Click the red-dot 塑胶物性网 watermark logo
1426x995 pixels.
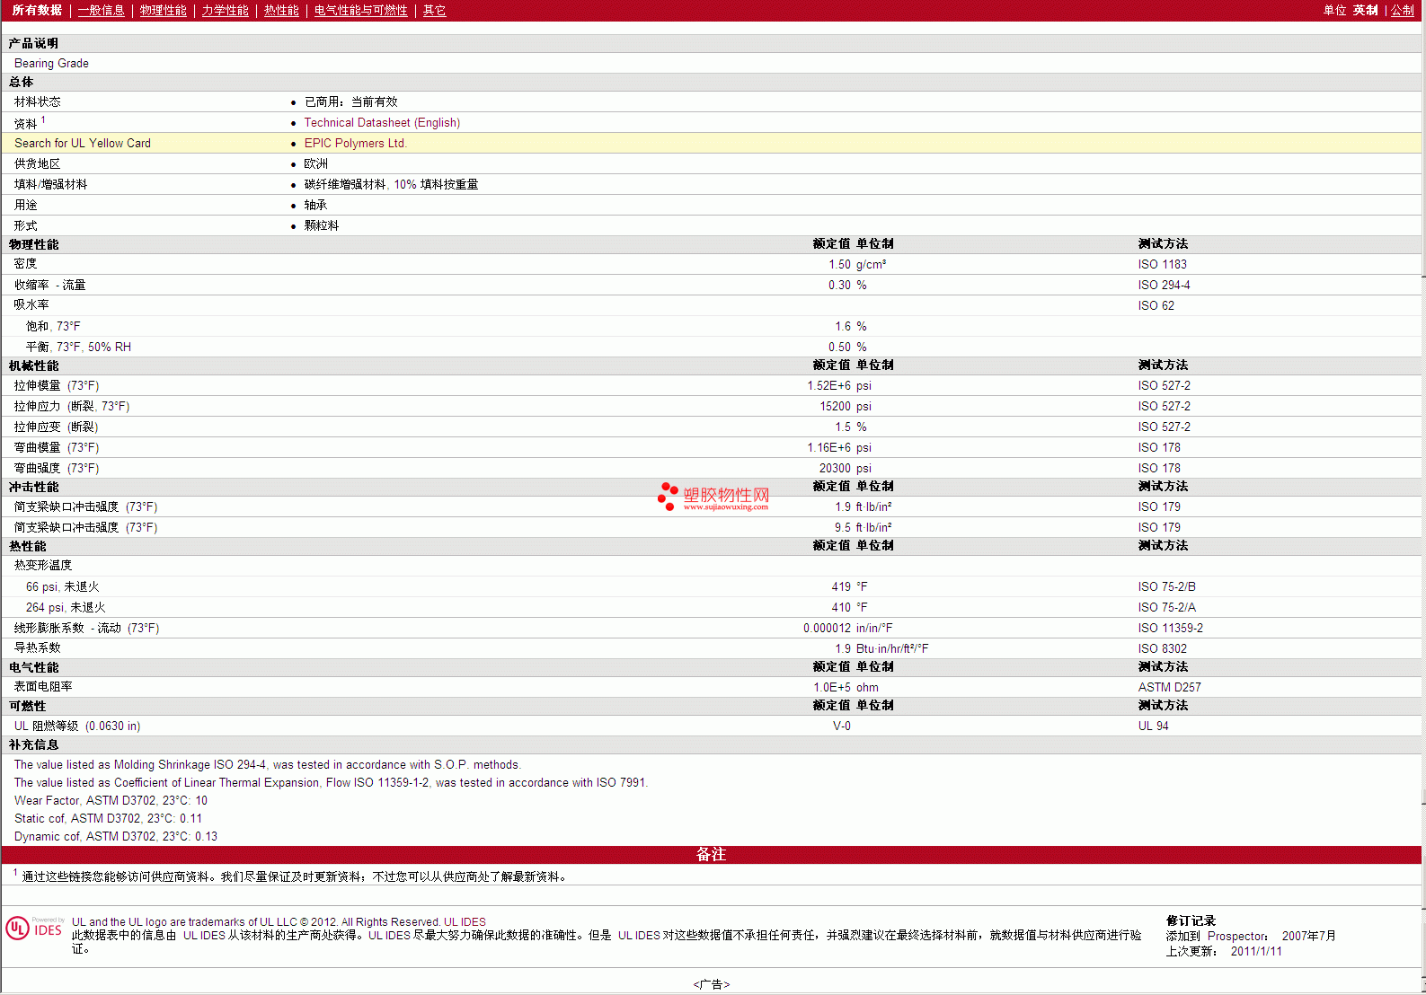point(713,497)
